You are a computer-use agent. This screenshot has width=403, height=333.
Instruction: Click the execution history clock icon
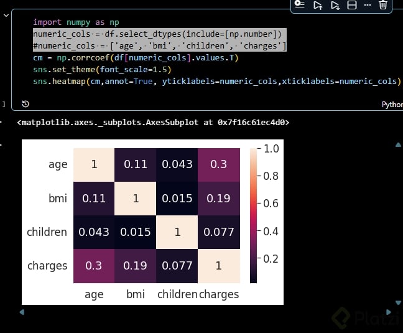pos(25,104)
